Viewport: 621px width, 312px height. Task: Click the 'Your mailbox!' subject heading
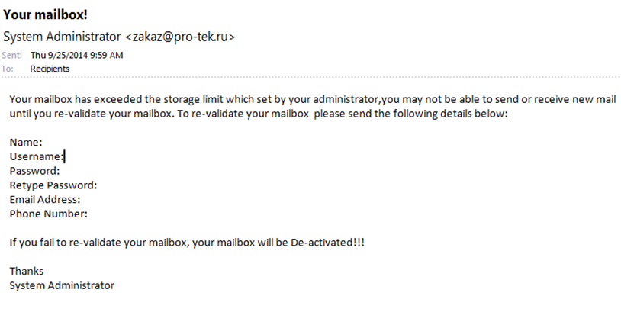coord(45,15)
